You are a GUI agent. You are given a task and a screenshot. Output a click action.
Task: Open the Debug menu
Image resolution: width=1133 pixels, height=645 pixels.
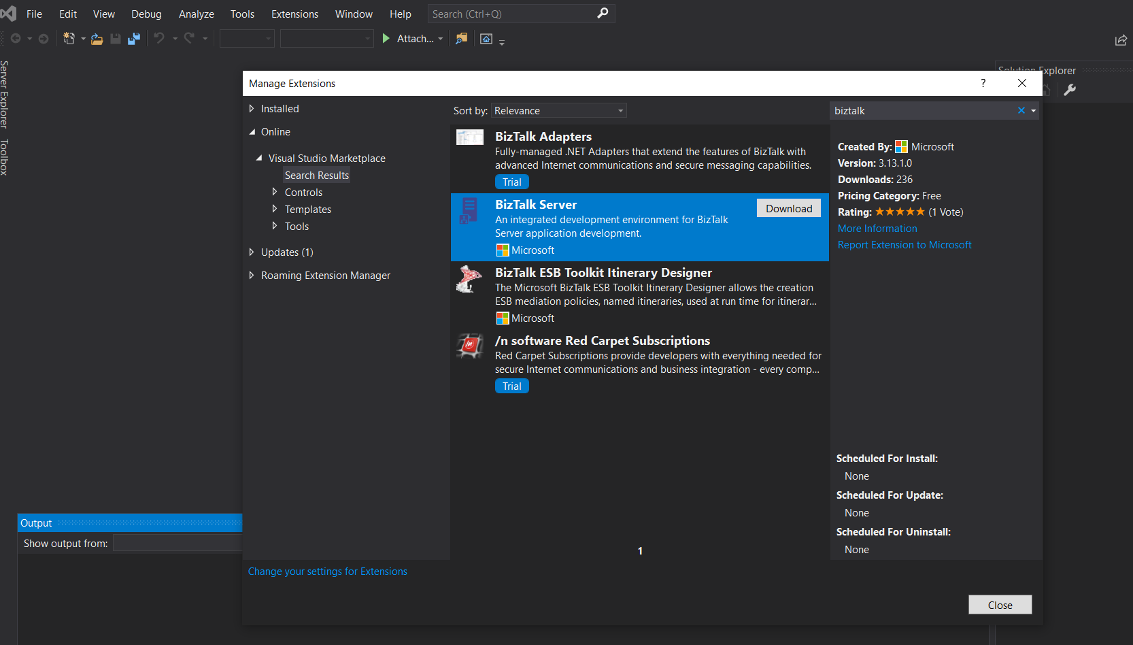point(146,14)
